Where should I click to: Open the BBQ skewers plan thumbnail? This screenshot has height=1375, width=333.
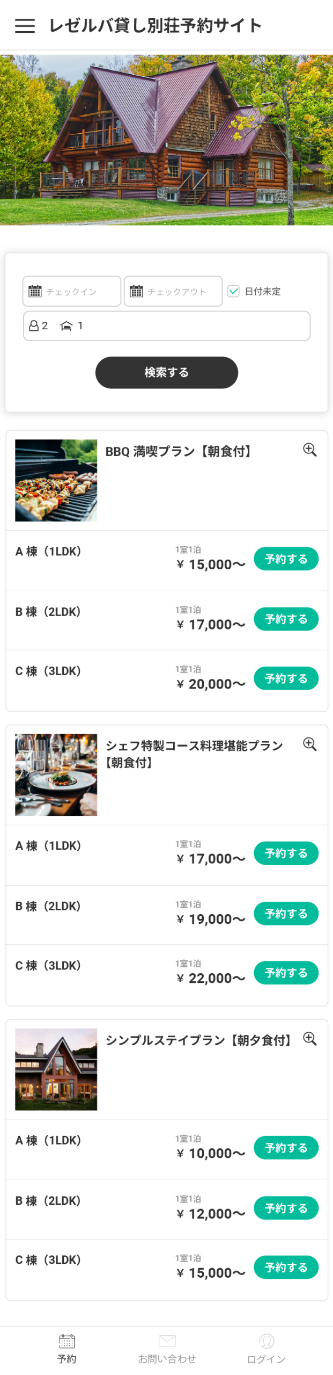click(x=56, y=480)
